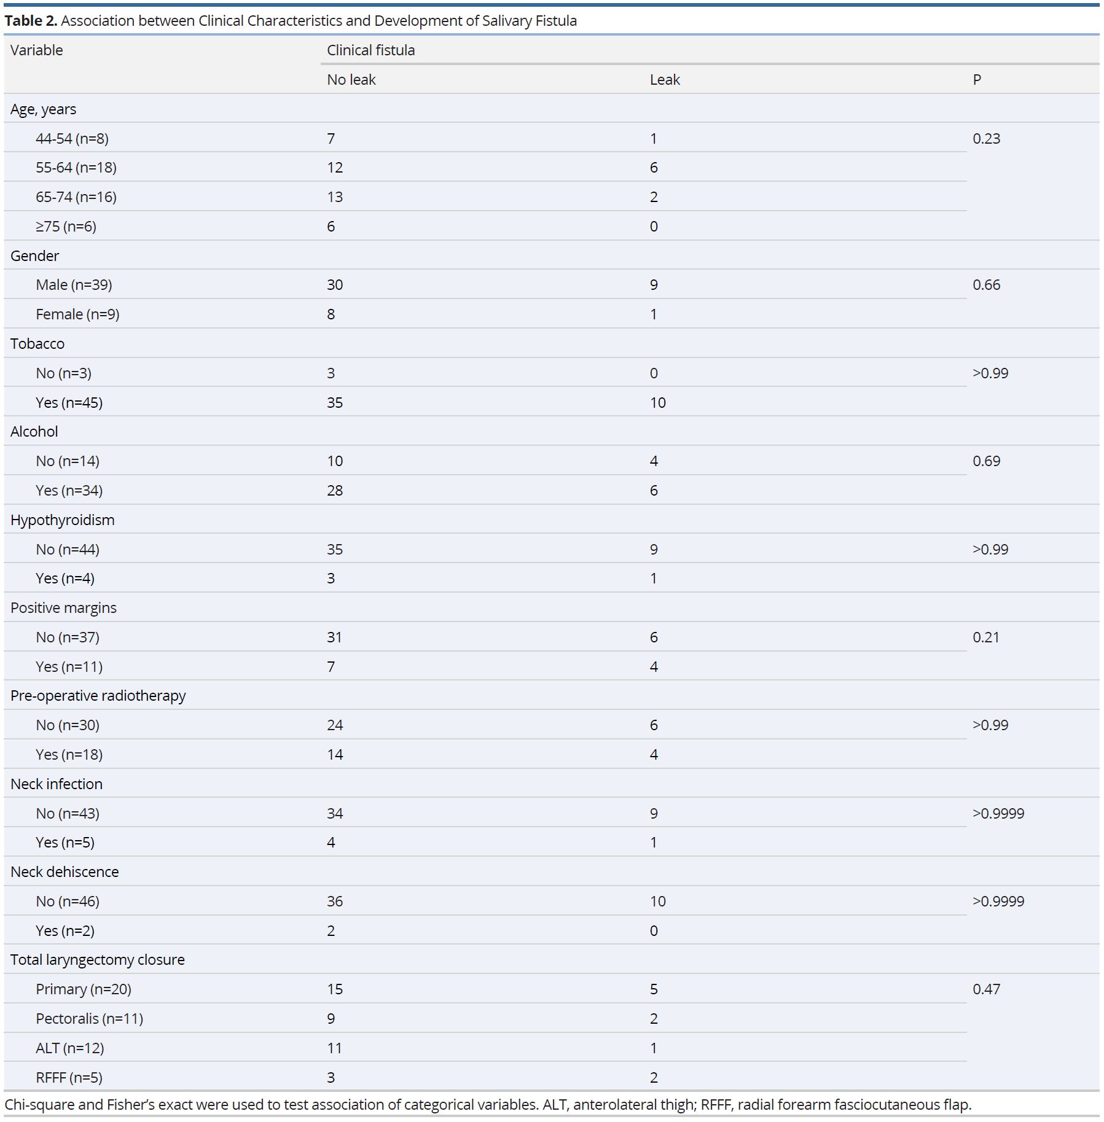The height and width of the screenshot is (1122, 1104).
Task: Click the Pectoralis (n=11) row label
Action: [x=89, y=1018]
